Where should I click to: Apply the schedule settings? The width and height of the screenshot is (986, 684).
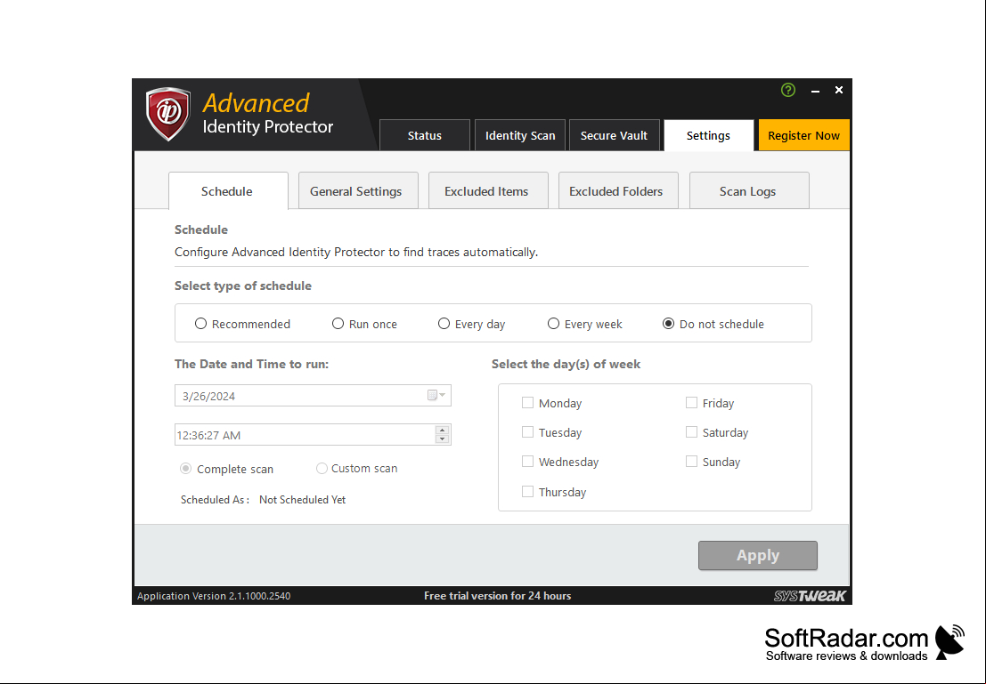(x=758, y=555)
